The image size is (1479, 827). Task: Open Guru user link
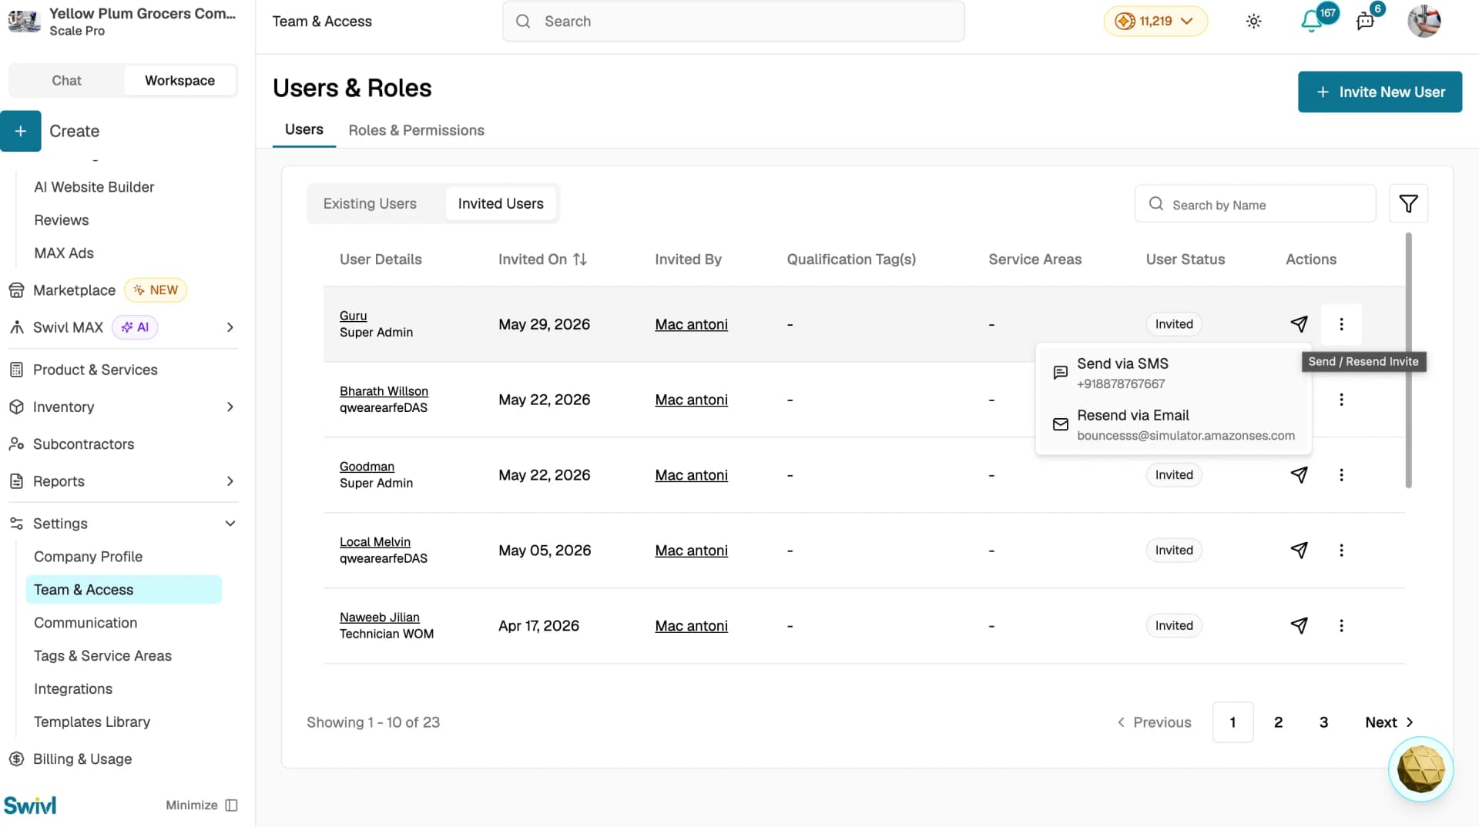353,316
